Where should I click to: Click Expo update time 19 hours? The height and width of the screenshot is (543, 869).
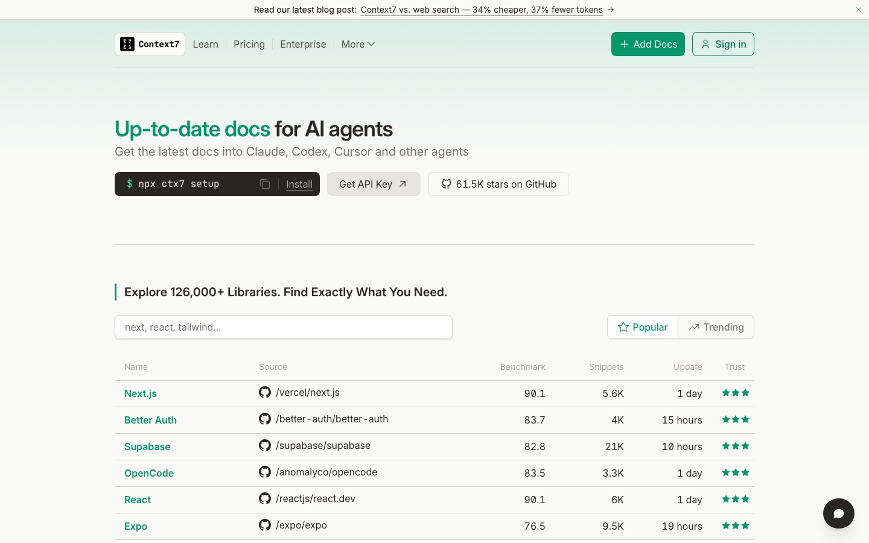click(682, 526)
